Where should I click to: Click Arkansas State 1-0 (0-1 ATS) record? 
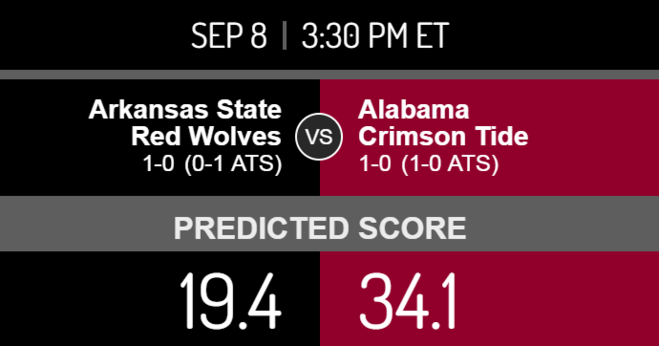click(213, 164)
